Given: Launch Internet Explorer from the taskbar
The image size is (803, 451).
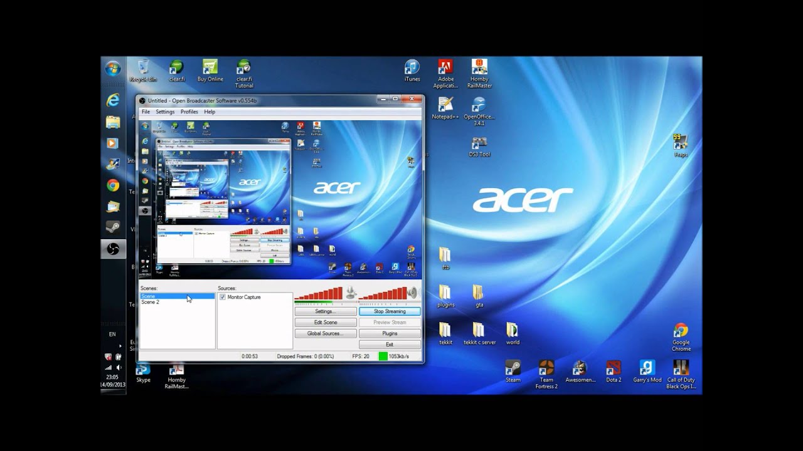Looking at the screenshot, I should click(113, 100).
